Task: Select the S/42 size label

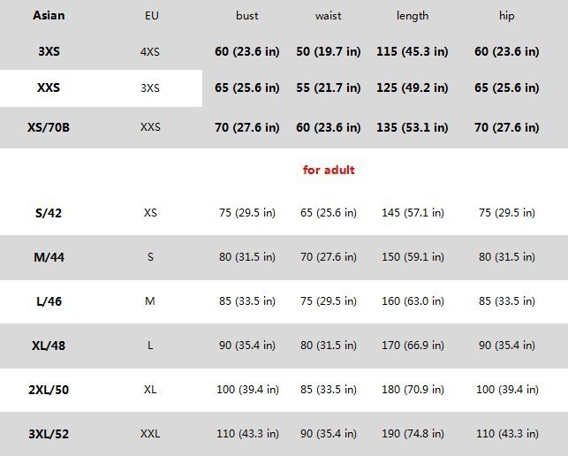Action: pos(49,213)
